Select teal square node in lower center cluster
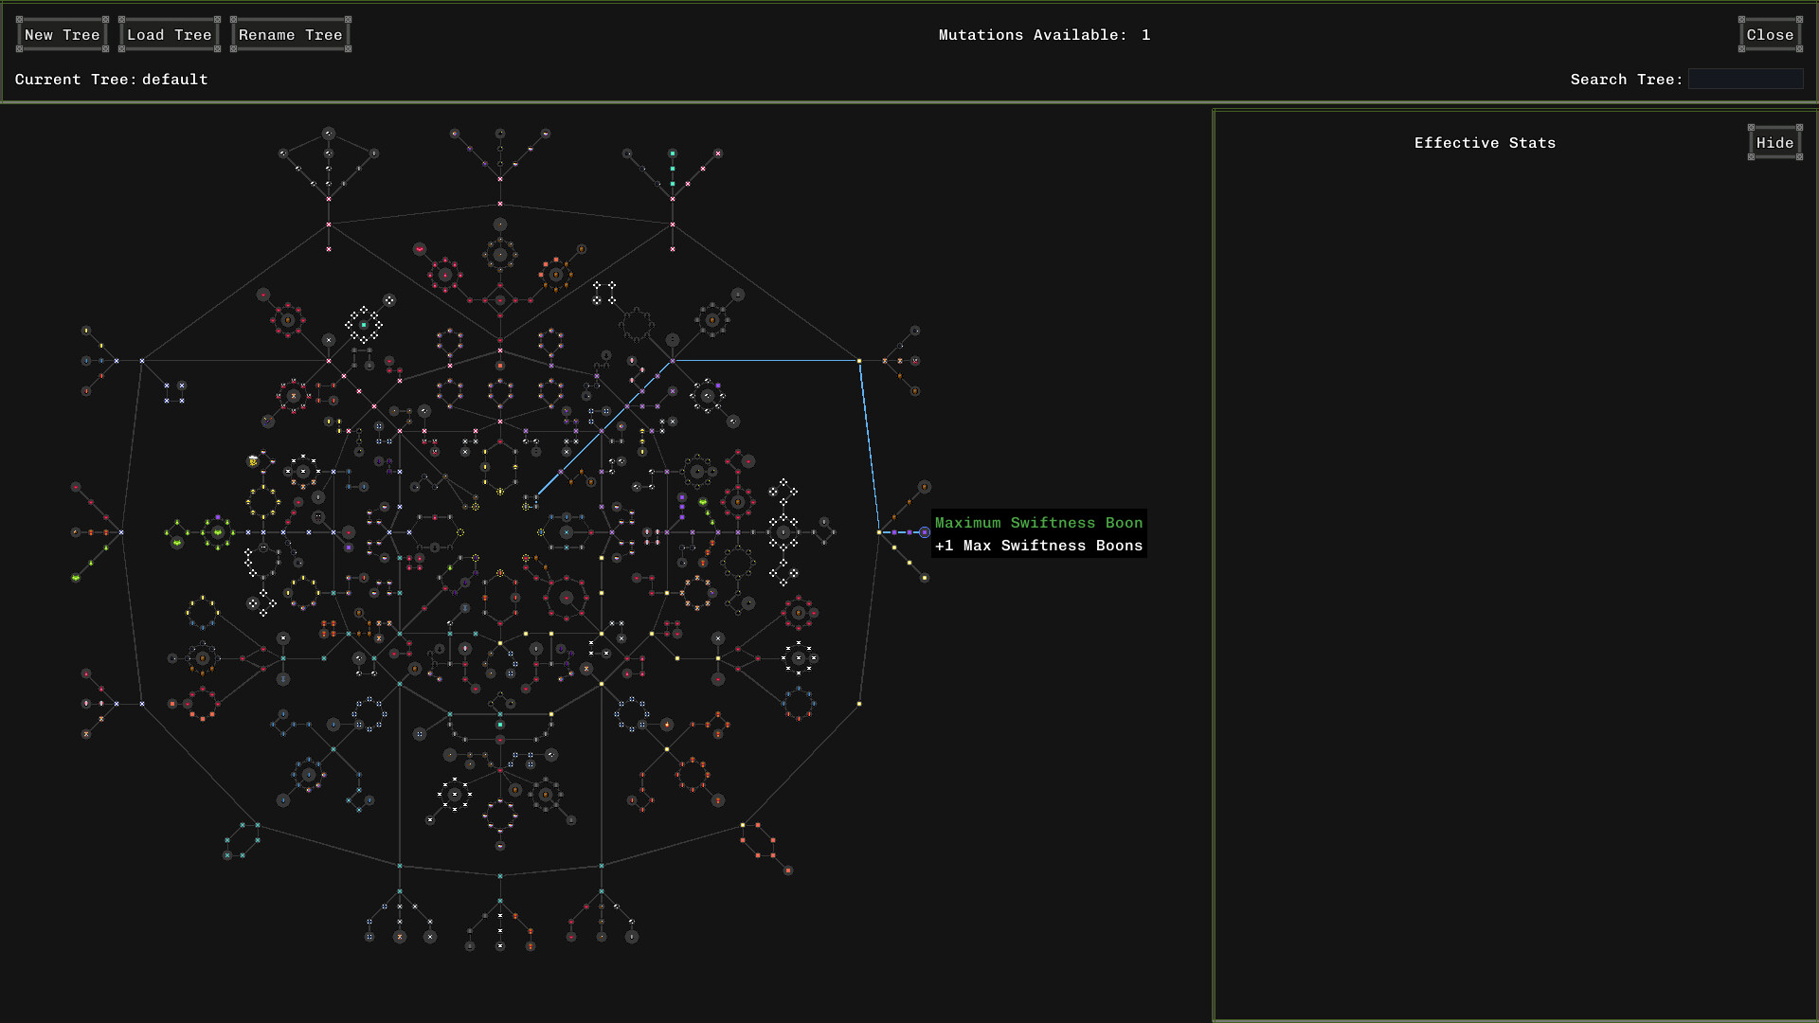This screenshot has width=1819, height=1023. pyautogui.click(x=500, y=725)
